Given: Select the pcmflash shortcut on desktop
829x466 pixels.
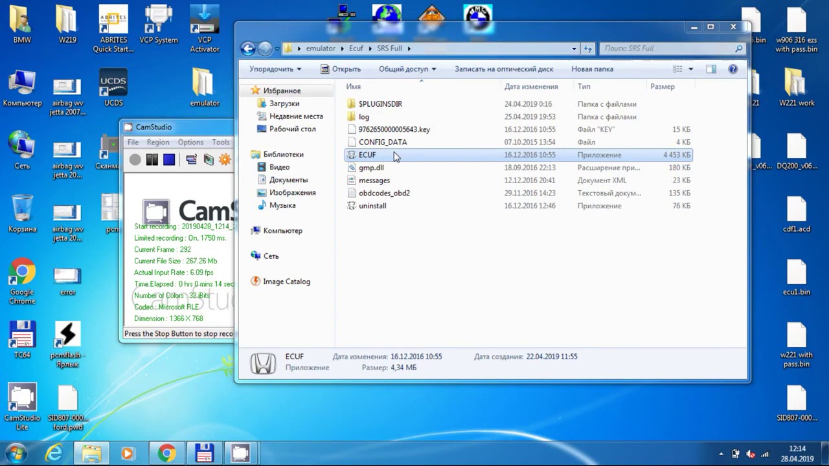Looking at the screenshot, I should coord(67,344).
